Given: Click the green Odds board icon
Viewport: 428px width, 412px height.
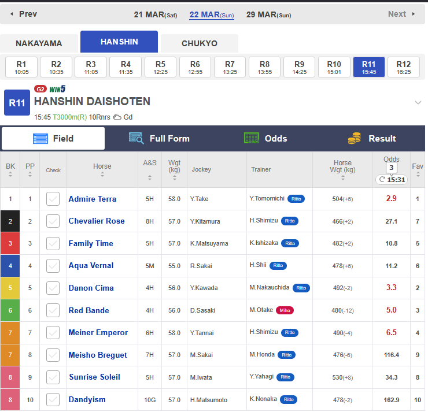Looking at the screenshot, I should click(252, 138).
